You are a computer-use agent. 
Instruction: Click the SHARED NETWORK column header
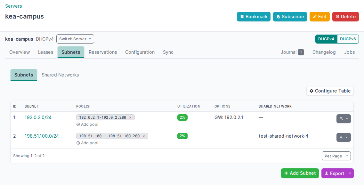(275, 106)
